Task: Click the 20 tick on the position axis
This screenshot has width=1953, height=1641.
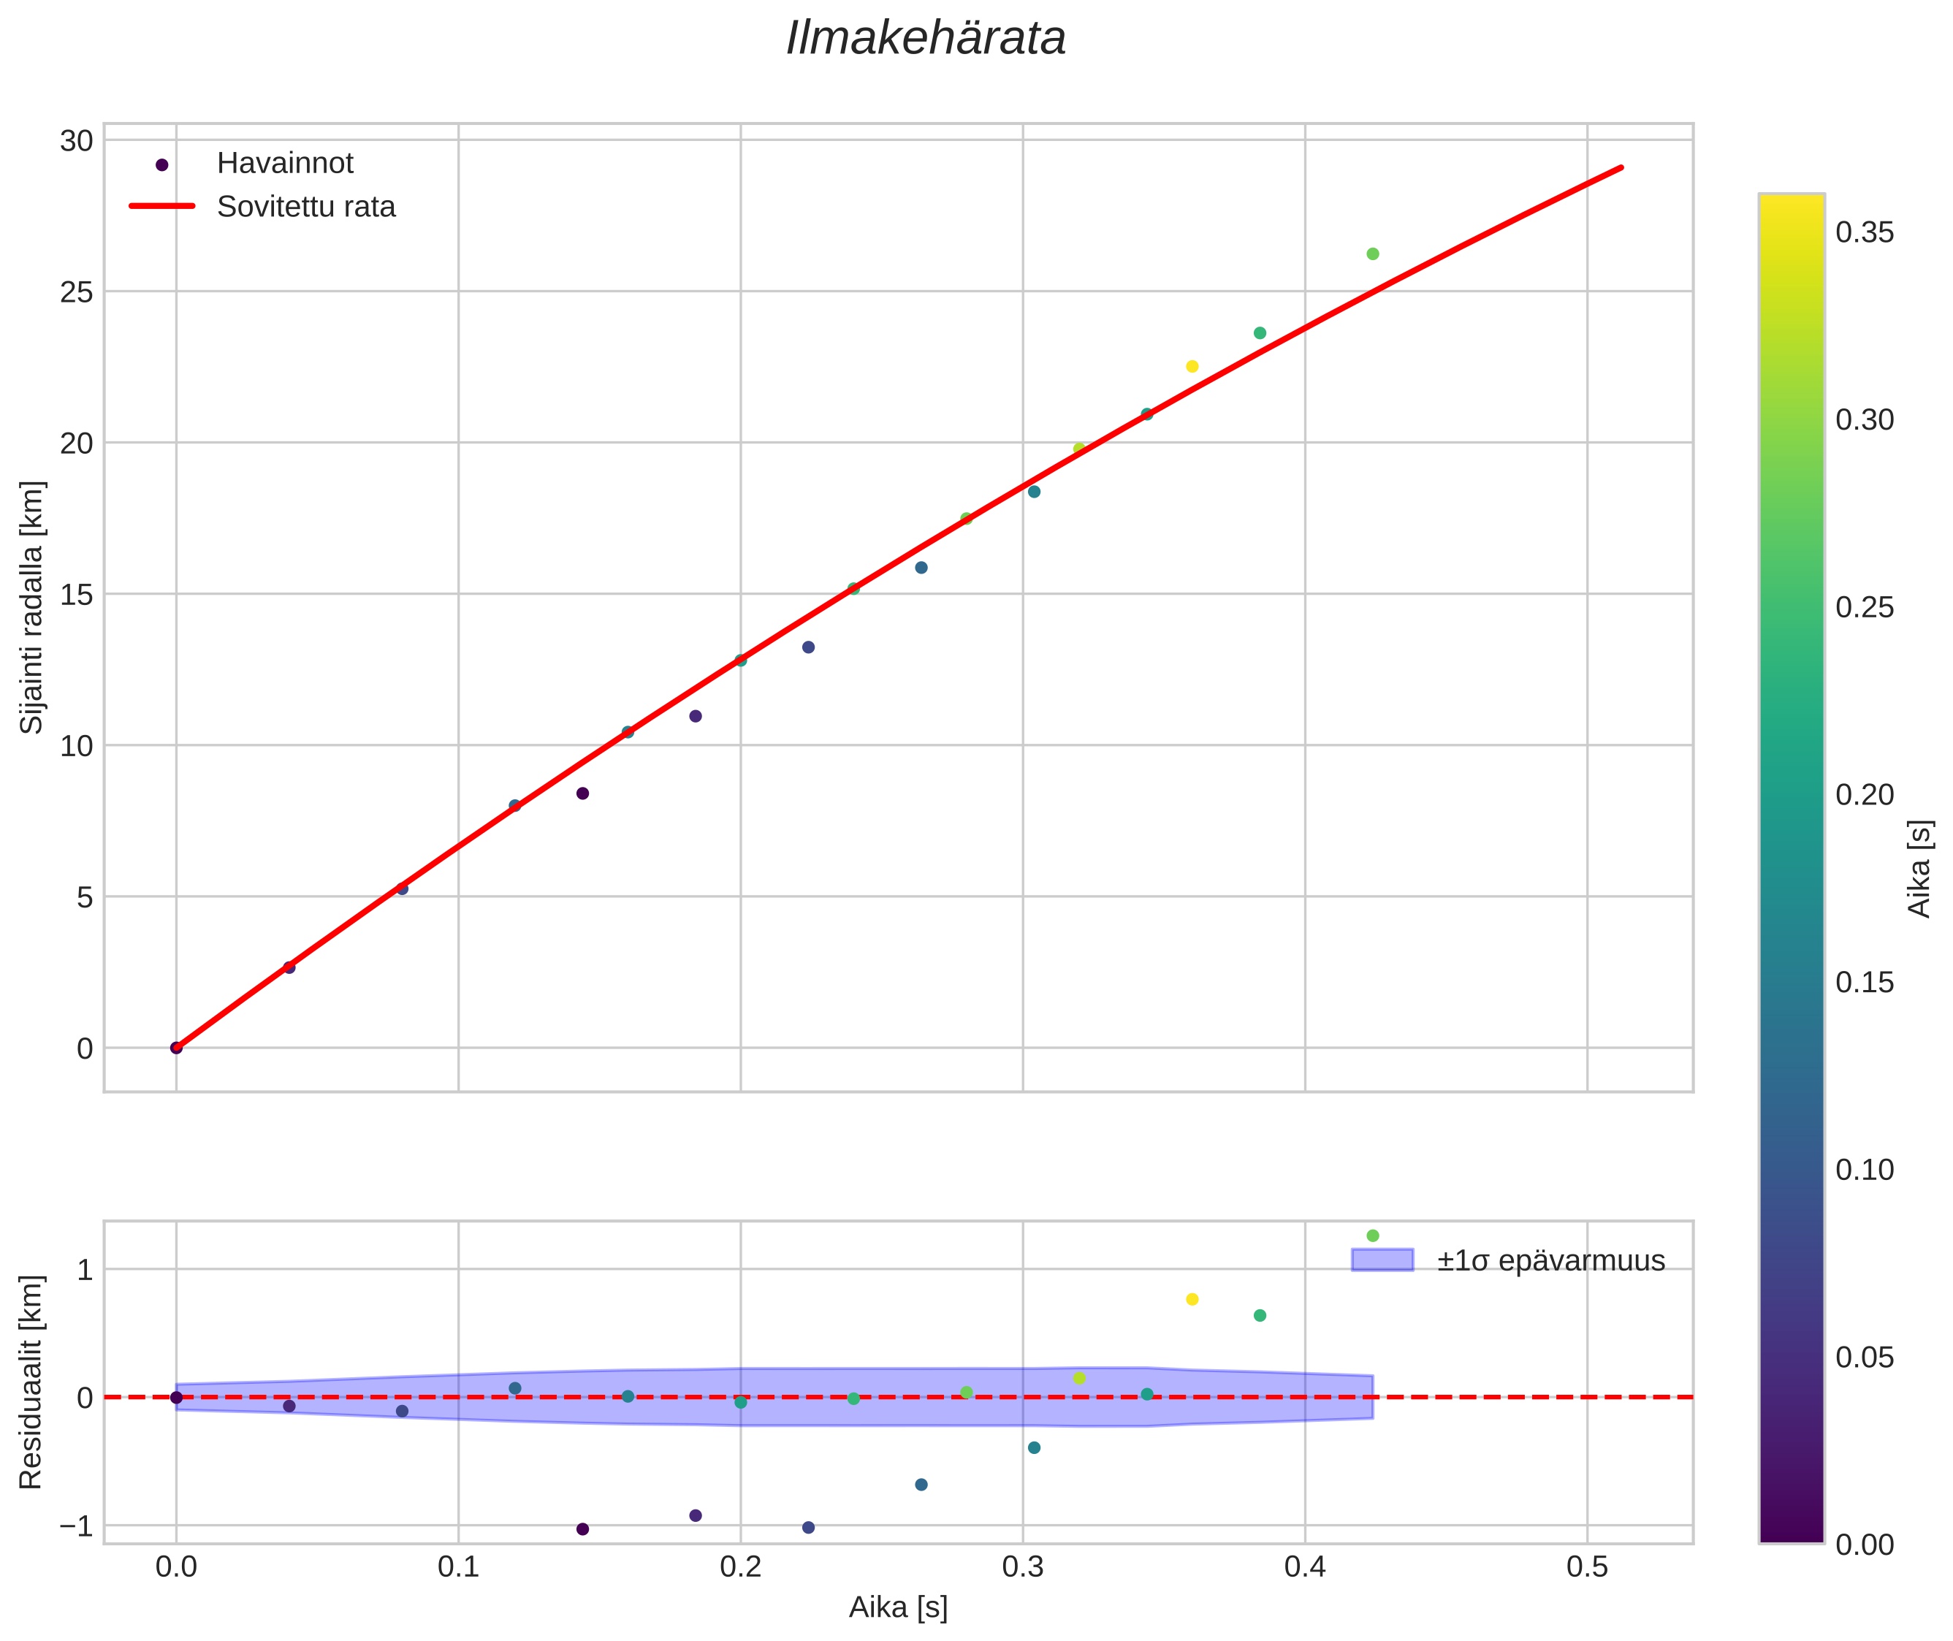Action: 76,443
